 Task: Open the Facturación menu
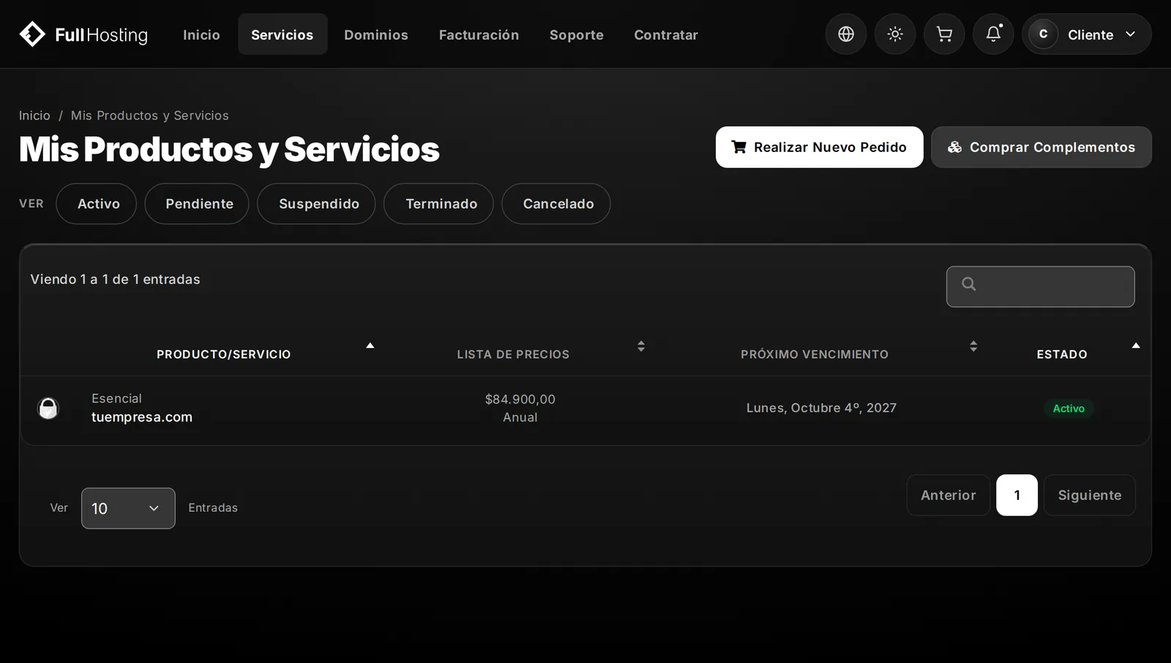pyautogui.click(x=479, y=34)
